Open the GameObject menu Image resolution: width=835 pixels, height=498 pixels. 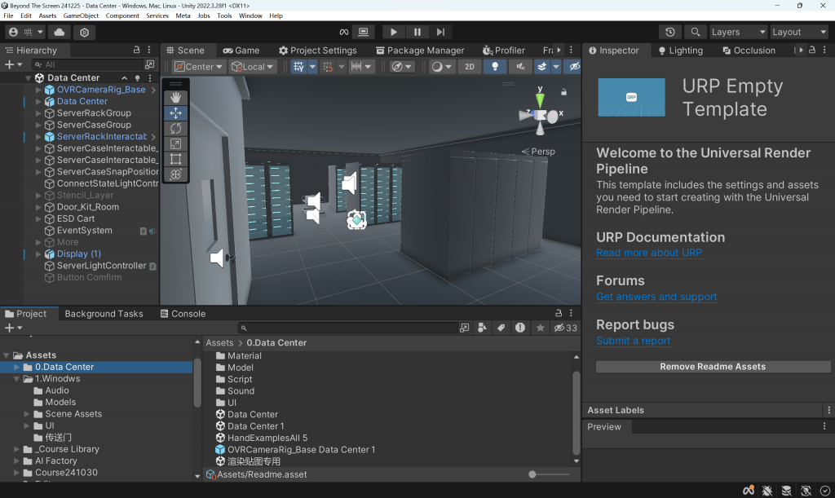point(81,15)
